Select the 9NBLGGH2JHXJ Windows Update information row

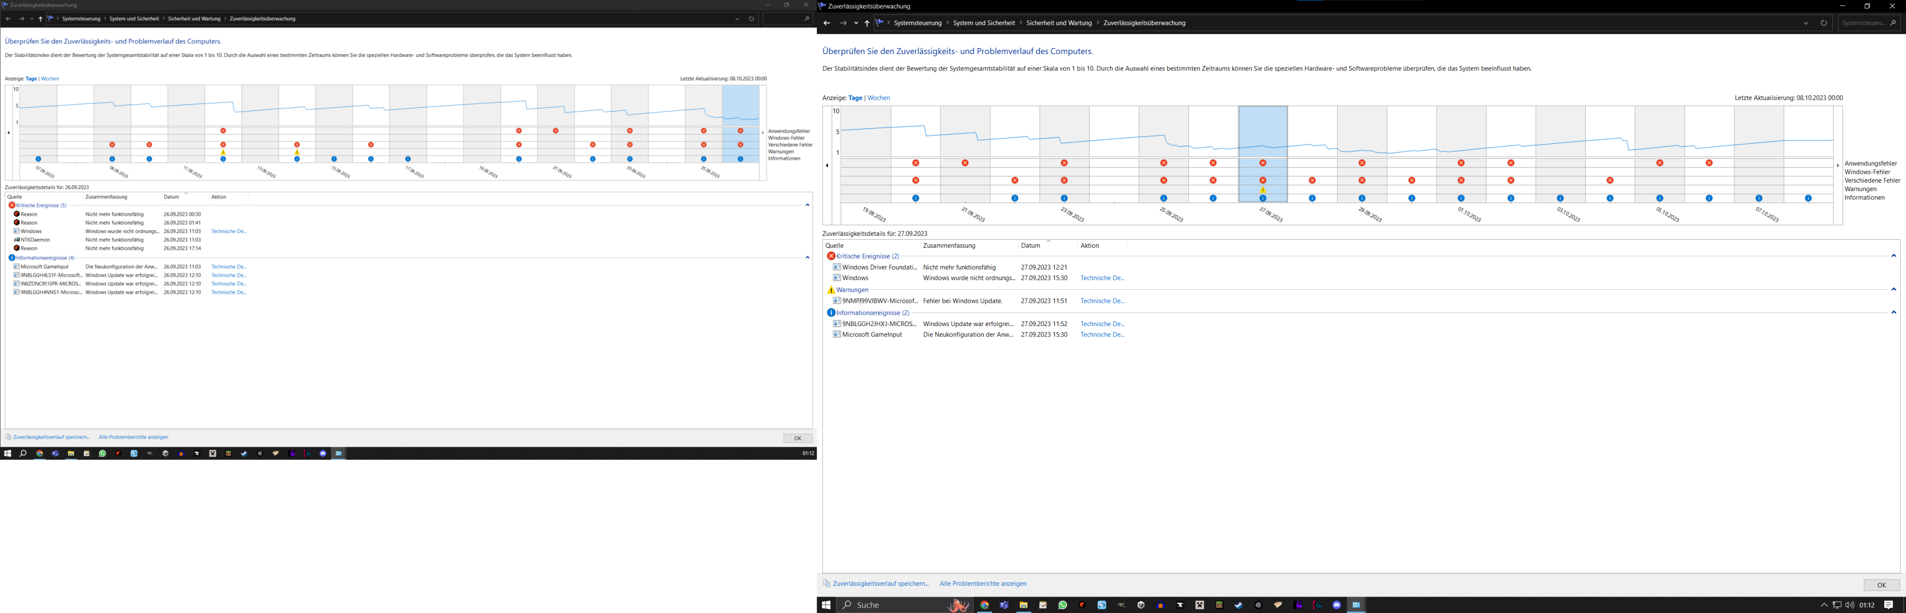pyautogui.click(x=879, y=324)
